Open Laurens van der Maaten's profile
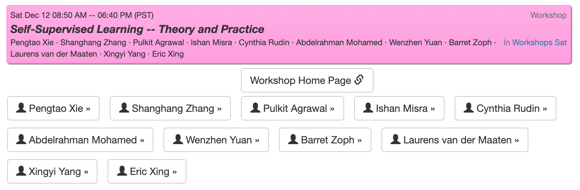 pos(455,140)
